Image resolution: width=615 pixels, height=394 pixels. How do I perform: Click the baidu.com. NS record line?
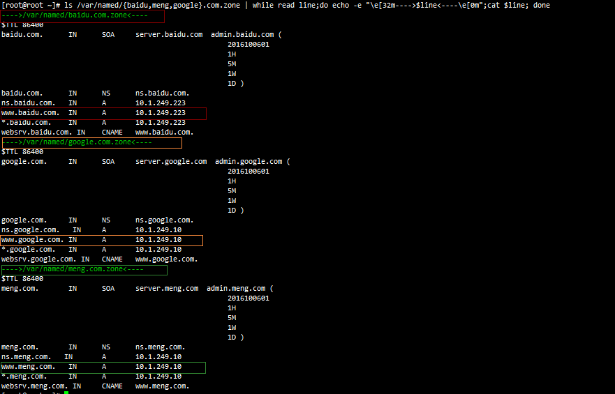tap(96, 93)
